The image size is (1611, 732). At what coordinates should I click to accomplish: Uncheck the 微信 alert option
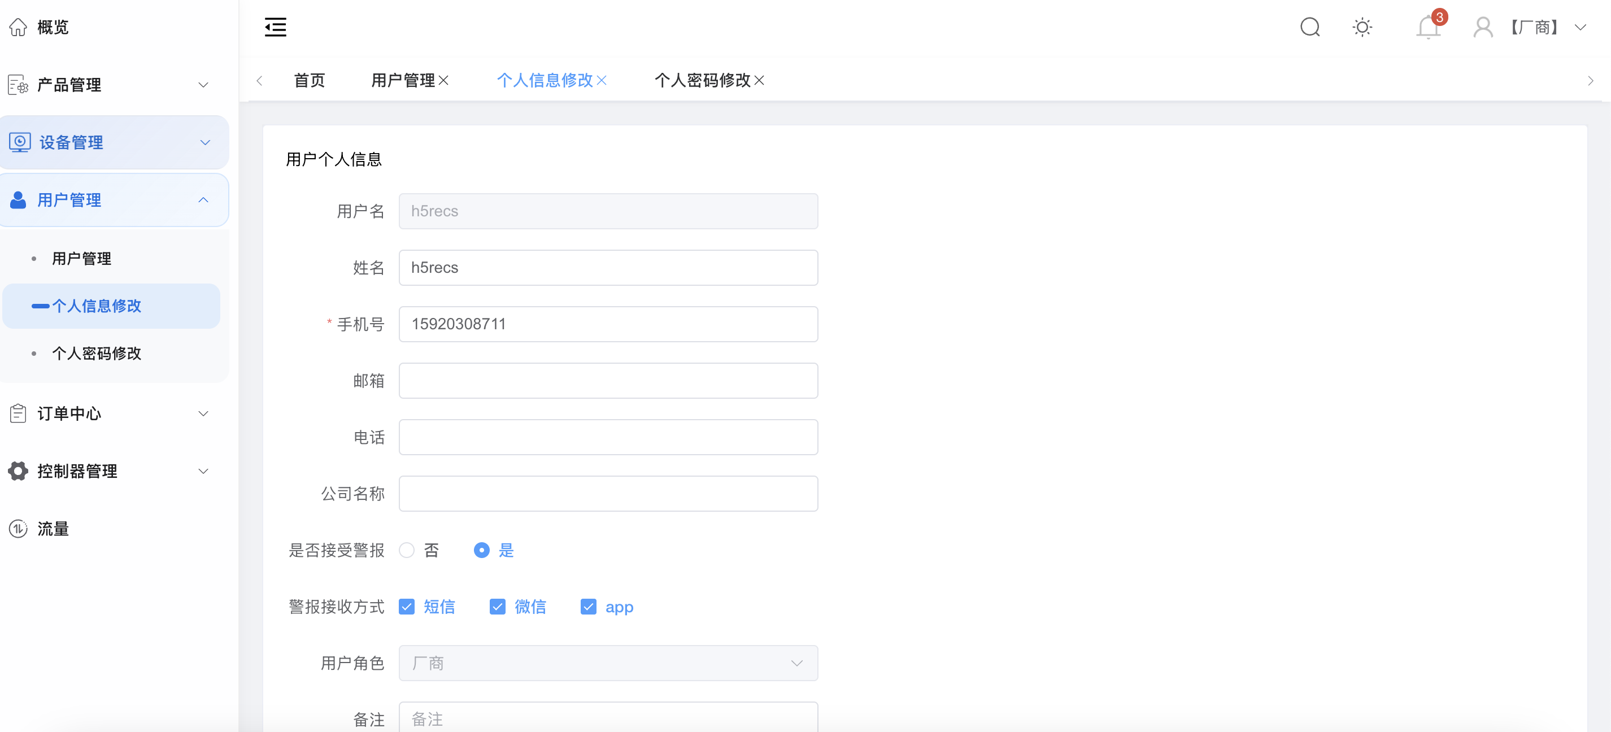coord(497,607)
